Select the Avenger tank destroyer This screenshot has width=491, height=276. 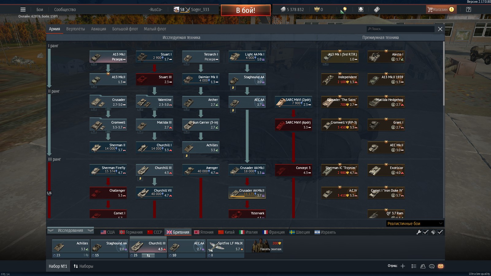pyautogui.click(x=201, y=170)
